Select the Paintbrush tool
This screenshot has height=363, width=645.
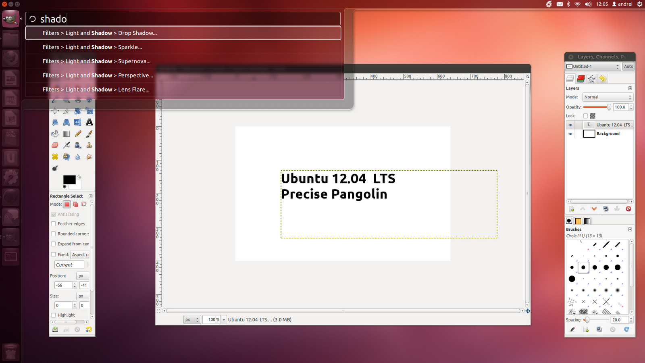(x=89, y=134)
